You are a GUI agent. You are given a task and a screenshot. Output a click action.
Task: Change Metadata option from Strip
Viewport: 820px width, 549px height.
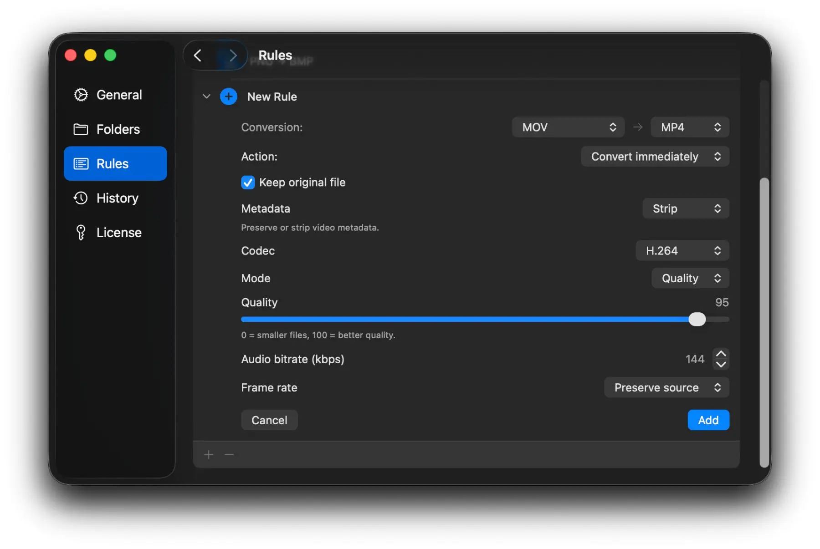[685, 208]
